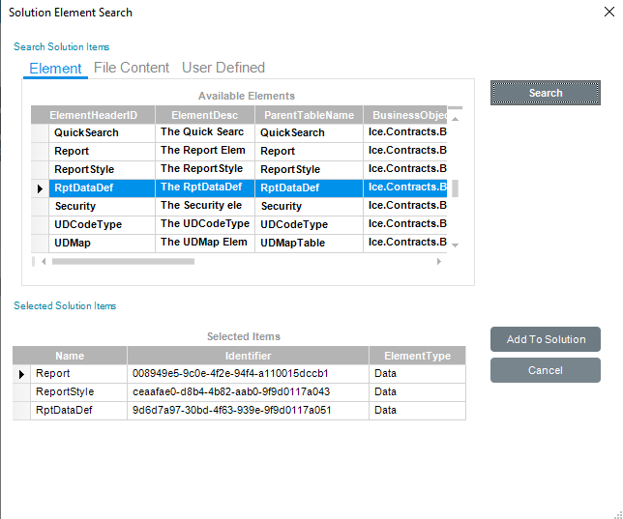Select the QuickSearch element row
Screen dimensions: 623x519
[x=239, y=133]
